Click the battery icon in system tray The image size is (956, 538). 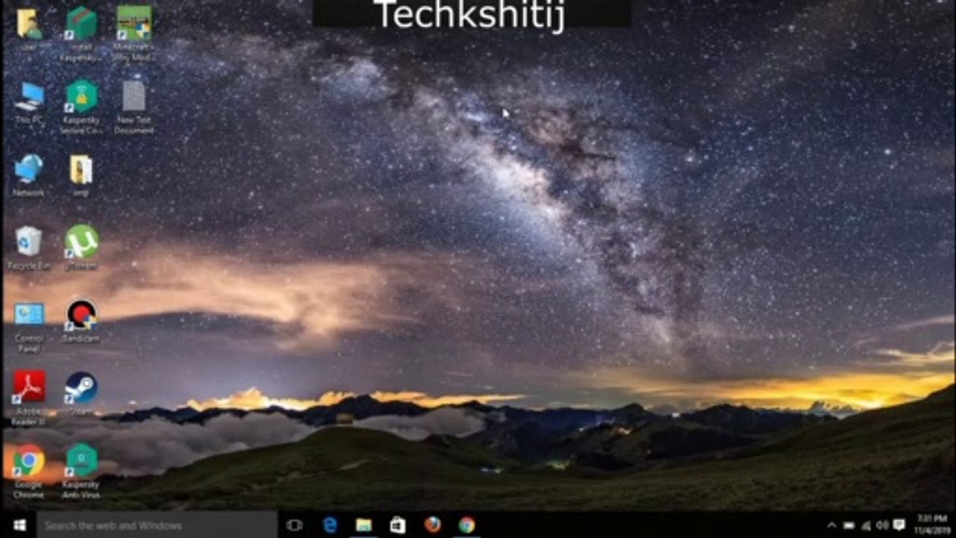point(849,525)
